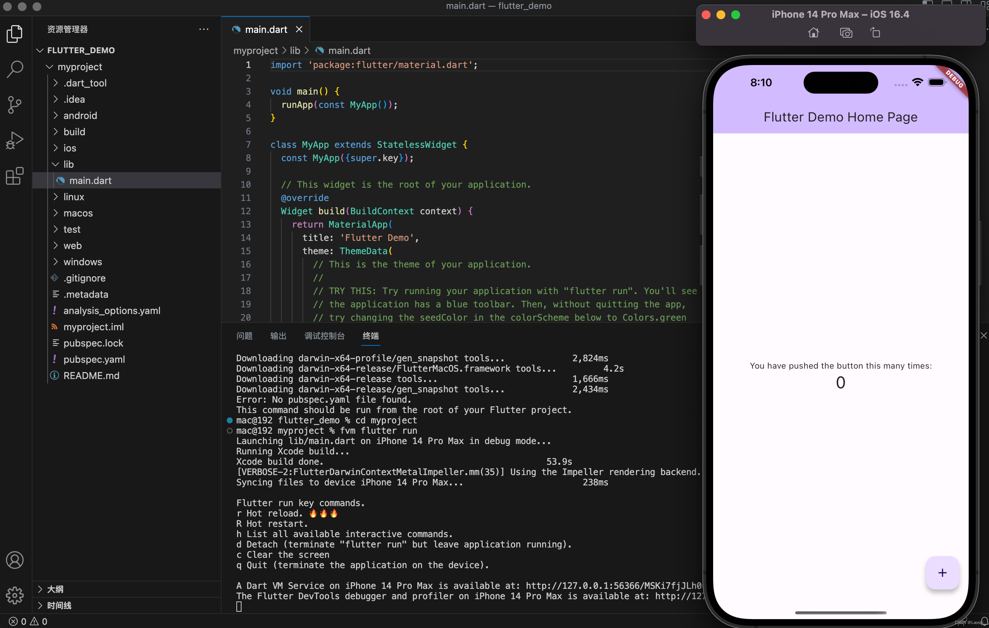Open the Explorer view in activity bar
This screenshot has height=628, width=989.
(15, 34)
